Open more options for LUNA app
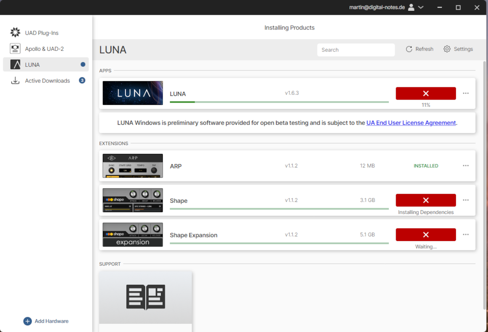488x332 pixels. pos(466,93)
